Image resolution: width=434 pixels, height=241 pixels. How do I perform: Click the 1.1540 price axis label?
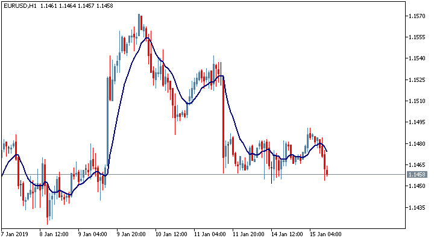[x=417, y=58]
